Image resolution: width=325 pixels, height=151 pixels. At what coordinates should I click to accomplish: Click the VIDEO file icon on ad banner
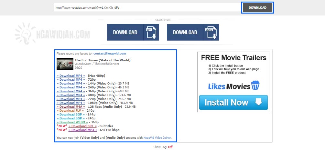point(211,32)
